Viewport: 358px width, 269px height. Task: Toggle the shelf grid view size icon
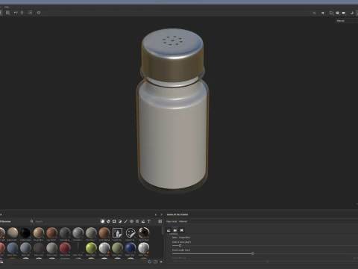[x=160, y=221]
